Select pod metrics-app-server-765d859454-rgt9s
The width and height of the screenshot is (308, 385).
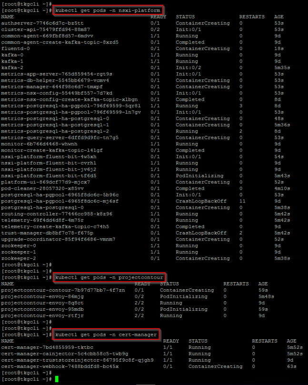57,74
